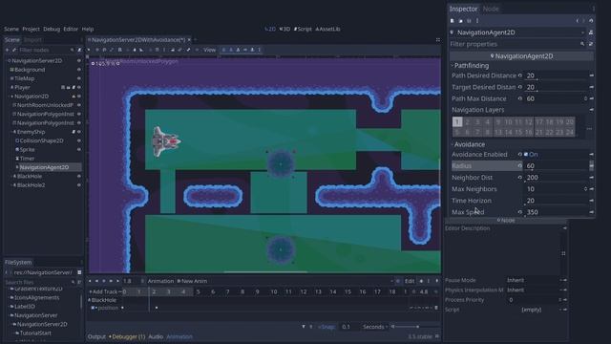This screenshot has height=344, width=611.
Task: Open the script icon on EnemyShip
Action: click(74, 132)
